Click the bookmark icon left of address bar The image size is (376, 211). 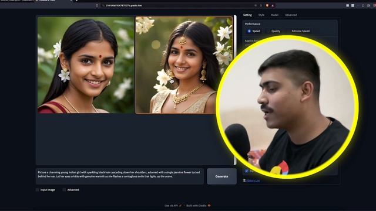(97, 5)
